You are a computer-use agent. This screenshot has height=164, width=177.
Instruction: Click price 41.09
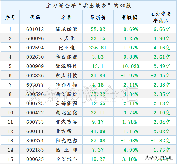tap(98, 131)
